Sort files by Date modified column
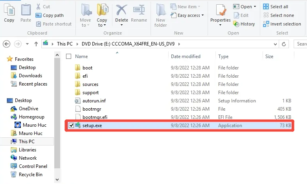 186,56
